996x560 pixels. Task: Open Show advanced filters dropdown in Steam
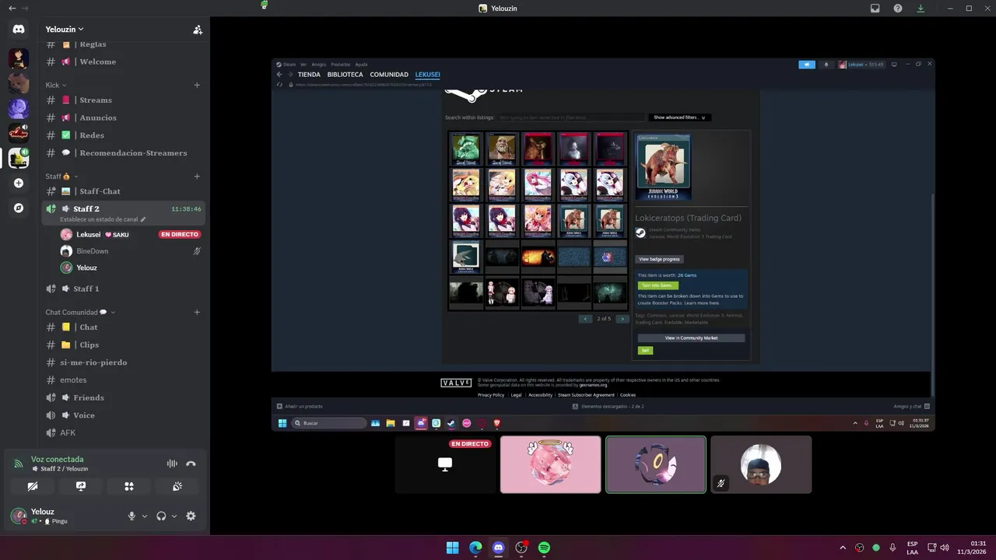(x=679, y=117)
